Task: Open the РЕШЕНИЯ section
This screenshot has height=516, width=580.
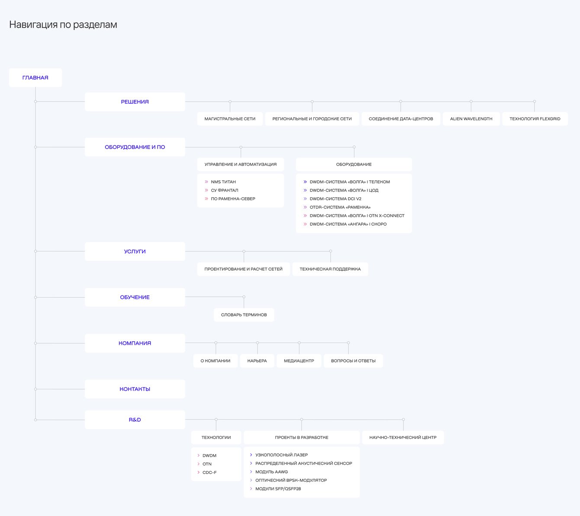Action: point(135,102)
